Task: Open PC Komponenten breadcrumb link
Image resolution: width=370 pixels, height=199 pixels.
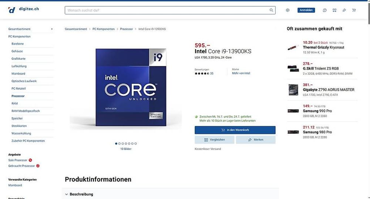Action: pyautogui.click(x=103, y=29)
